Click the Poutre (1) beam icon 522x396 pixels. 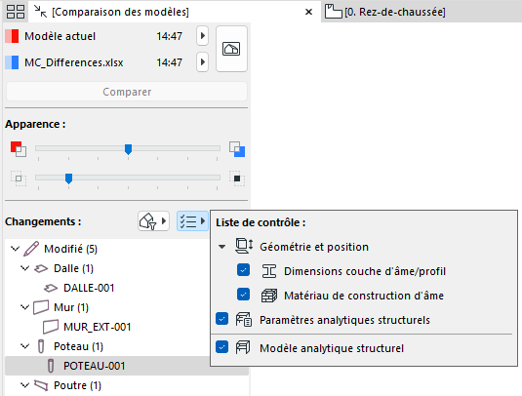pos(41,385)
